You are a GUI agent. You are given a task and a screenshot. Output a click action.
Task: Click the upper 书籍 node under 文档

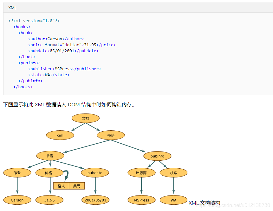111,135
